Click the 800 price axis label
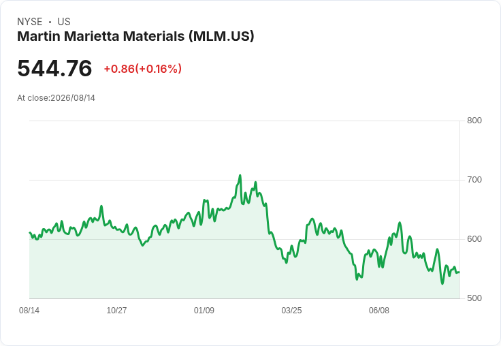The height and width of the screenshot is (346, 501). (474, 121)
